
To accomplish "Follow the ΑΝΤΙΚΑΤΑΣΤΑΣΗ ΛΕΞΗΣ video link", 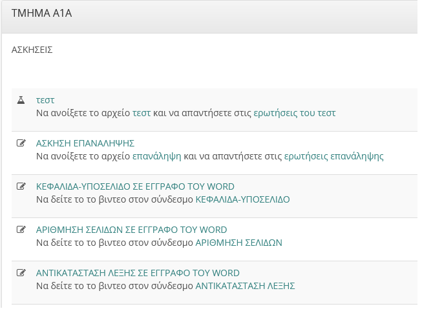I will (x=245, y=286).
